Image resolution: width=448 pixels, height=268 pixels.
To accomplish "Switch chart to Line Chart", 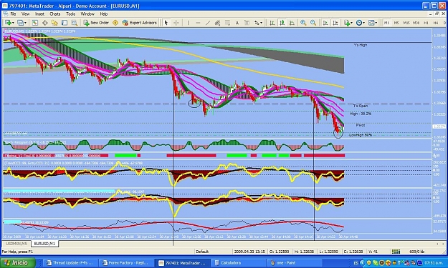I will pyautogui.click(x=292, y=23).
